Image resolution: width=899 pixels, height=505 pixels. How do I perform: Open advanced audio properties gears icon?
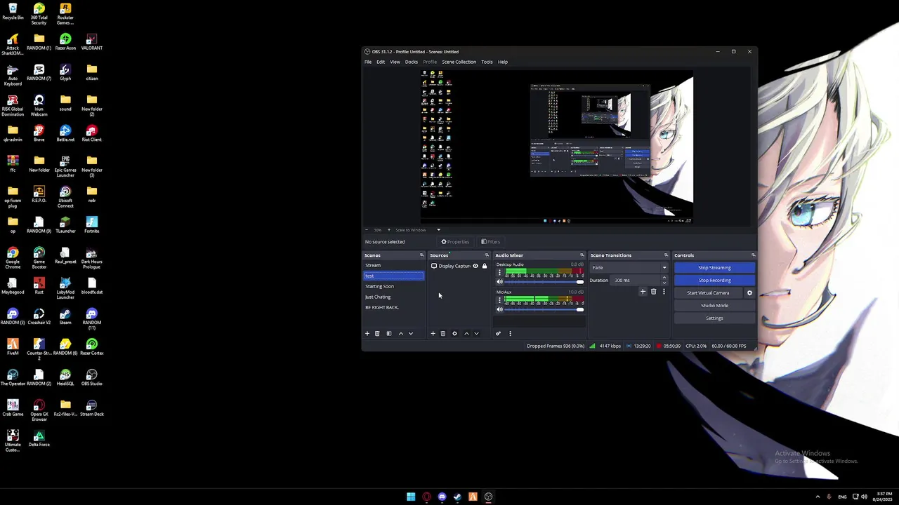click(498, 334)
